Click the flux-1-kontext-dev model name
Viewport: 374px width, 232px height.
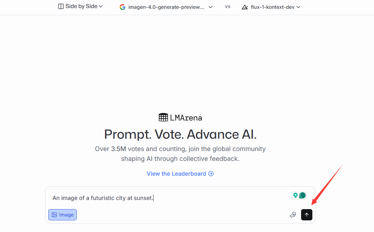(x=272, y=7)
